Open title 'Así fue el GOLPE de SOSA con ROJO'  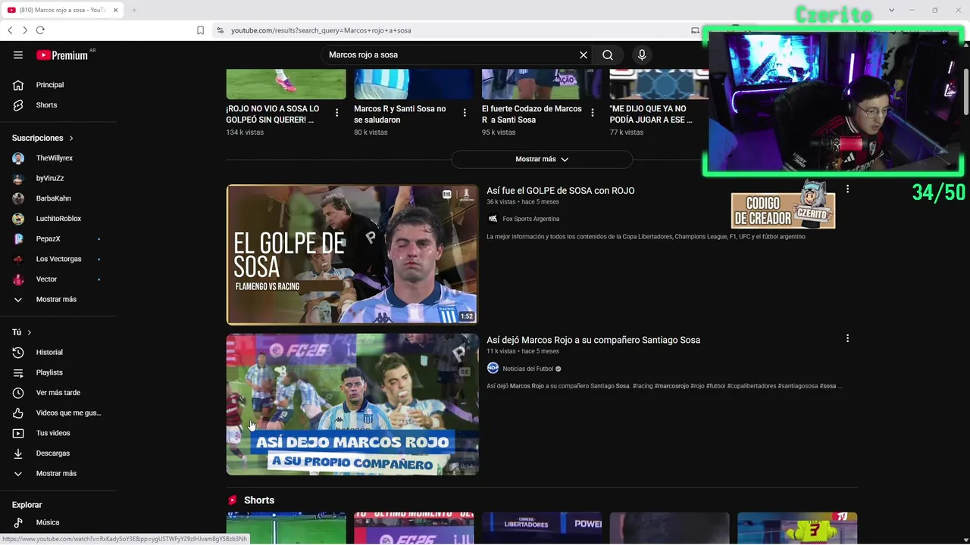(561, 191)
